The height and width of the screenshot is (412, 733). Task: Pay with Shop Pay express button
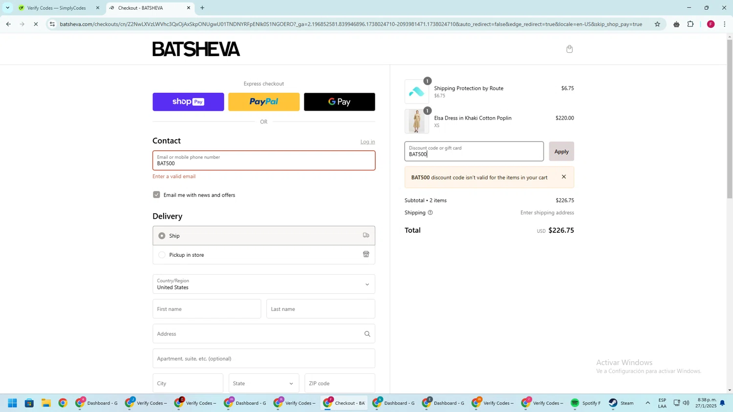188,102
